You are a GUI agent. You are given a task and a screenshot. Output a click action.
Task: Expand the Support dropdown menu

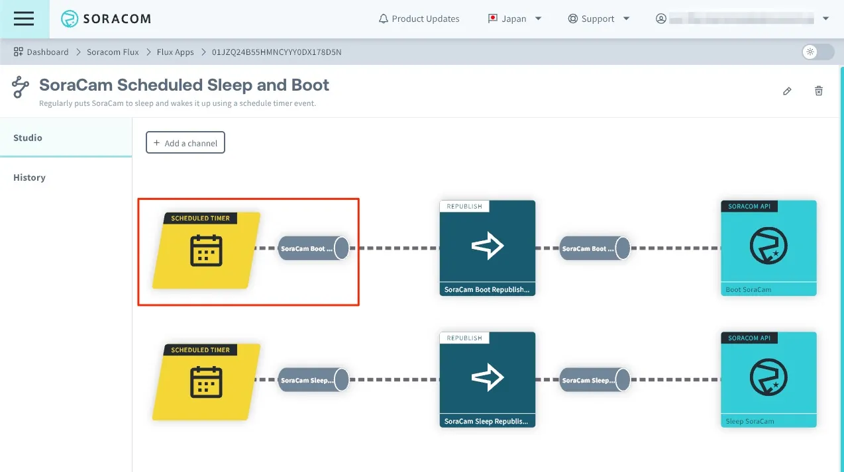click(599, 19)
